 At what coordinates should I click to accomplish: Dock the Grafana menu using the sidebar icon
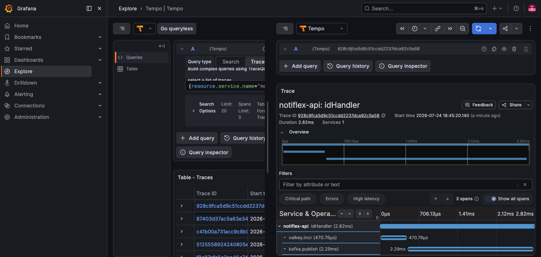(x=89, y=9)
